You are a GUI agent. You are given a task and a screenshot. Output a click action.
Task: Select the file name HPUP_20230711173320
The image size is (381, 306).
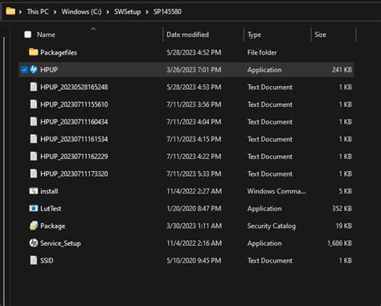click(74, 173)
